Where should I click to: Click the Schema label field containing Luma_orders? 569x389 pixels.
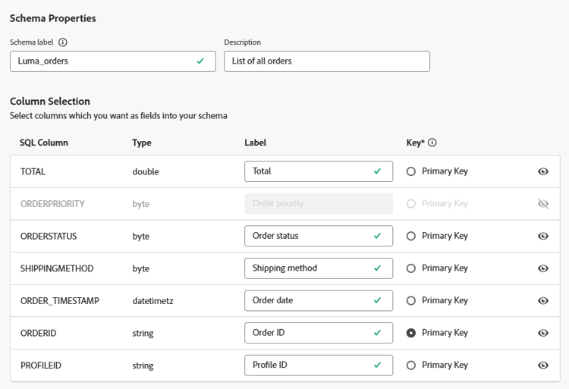(x=102, y=61)
